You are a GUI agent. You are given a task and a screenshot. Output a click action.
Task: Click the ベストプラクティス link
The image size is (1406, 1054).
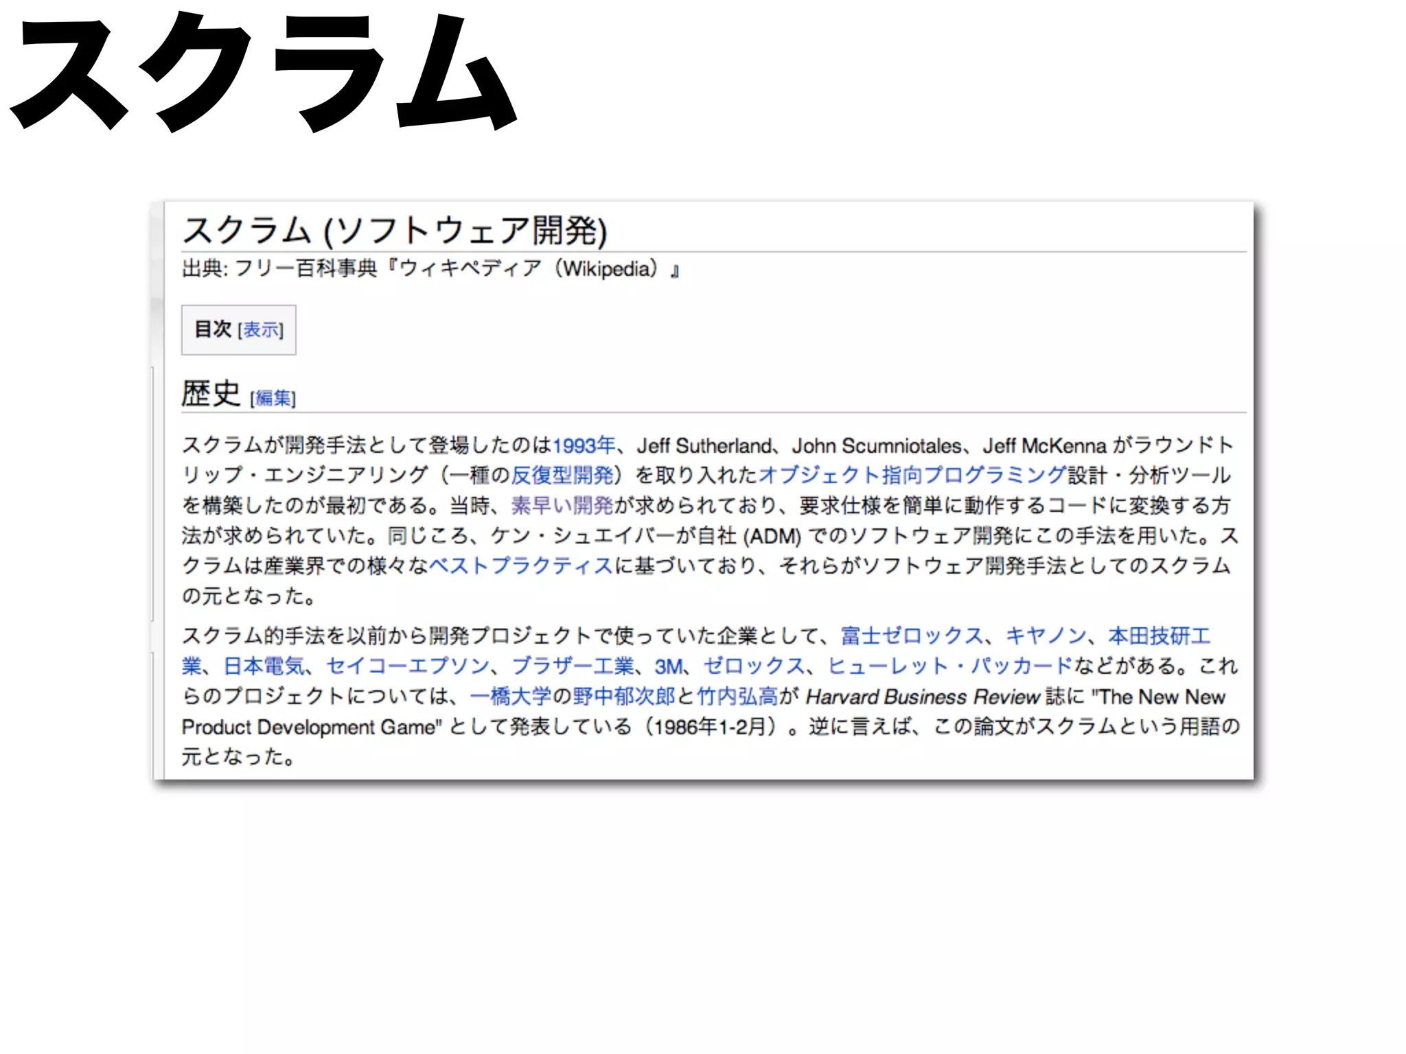520,565
